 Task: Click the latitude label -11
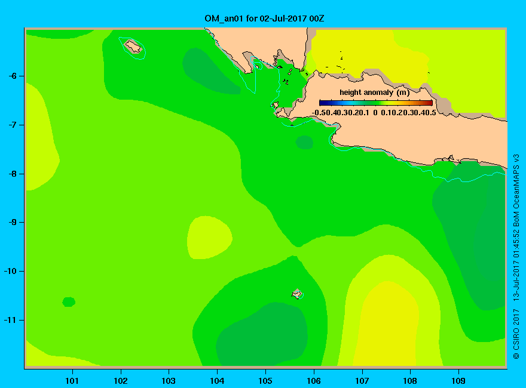coord(10,320)
